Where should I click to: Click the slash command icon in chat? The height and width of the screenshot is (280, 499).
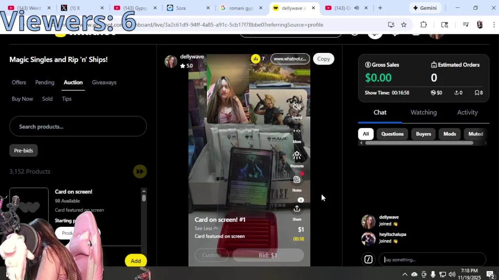[368, 259]
